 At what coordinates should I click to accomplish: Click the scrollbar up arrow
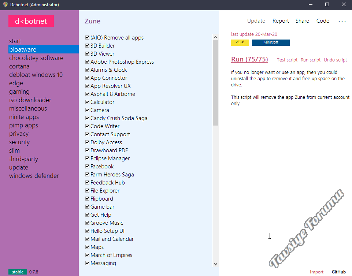coord(215,37)
